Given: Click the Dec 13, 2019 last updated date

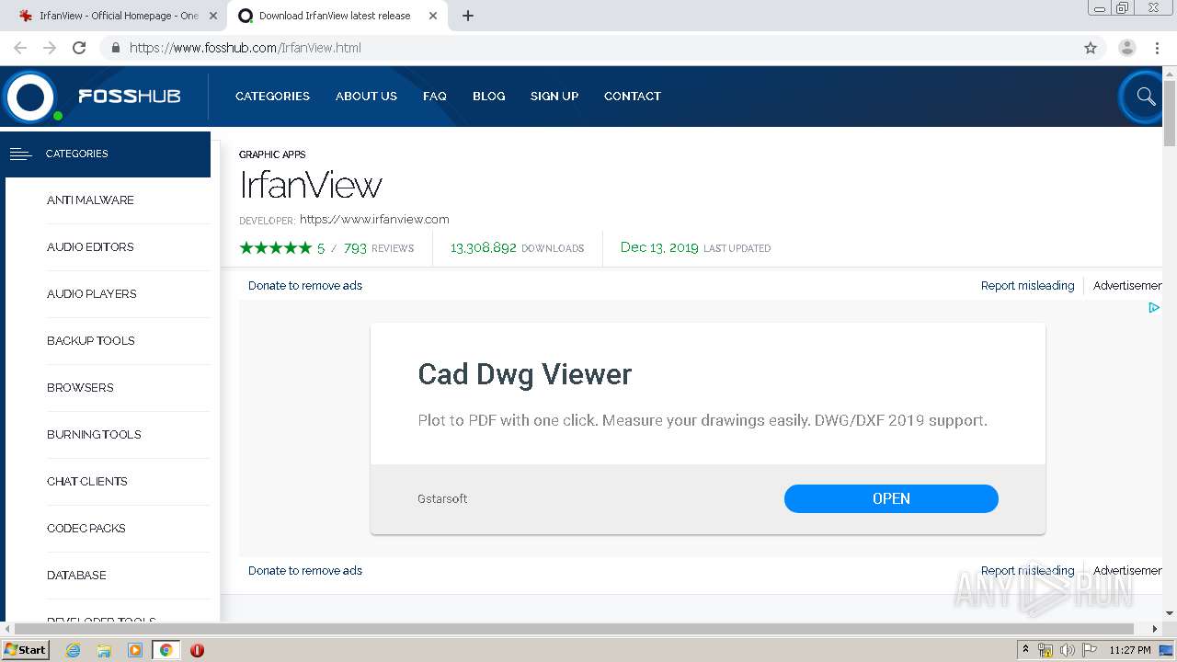Looking at the screenshot, I should (x=659, y=247).
